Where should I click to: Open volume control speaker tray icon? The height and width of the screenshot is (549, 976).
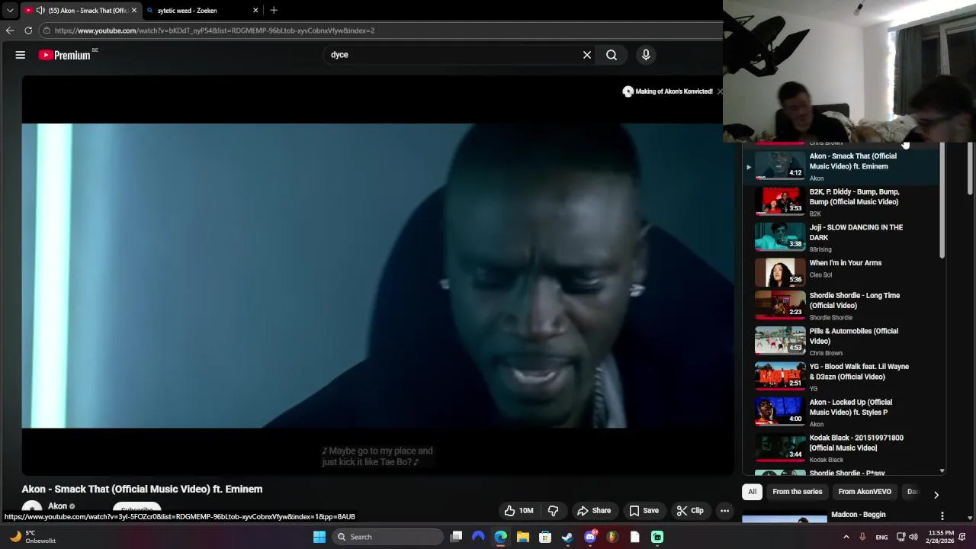coord(913,537)
